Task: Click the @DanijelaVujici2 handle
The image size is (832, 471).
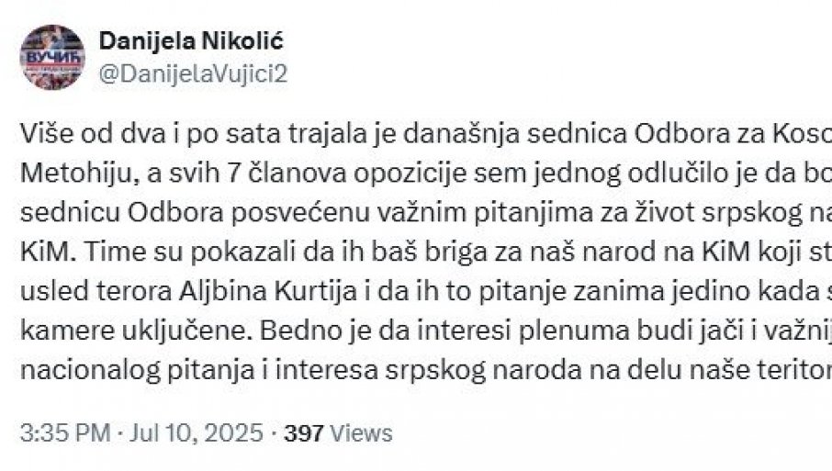Action: pyautogui.click(x=193, y=74)
